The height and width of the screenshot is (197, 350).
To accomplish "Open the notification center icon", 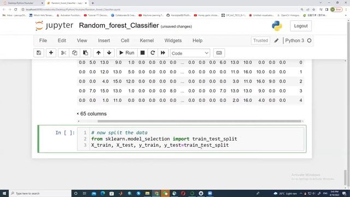I will (344, 193).
